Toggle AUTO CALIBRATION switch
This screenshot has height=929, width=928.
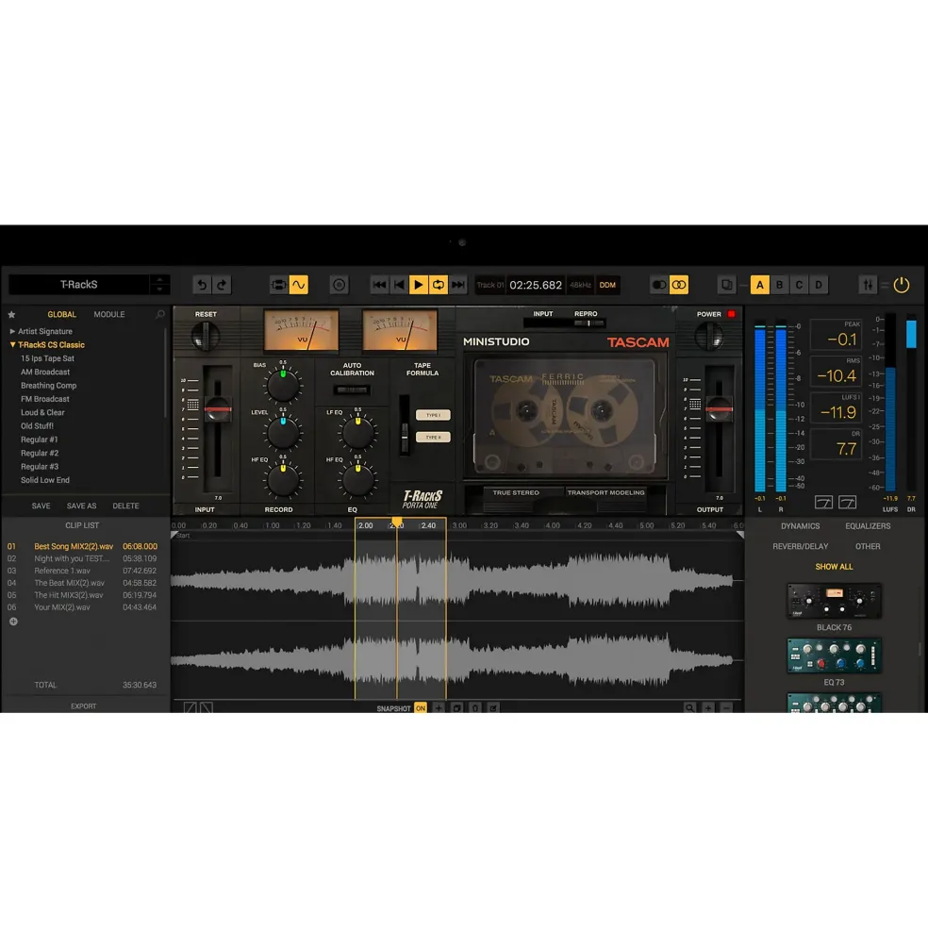(x=352, y=390)
